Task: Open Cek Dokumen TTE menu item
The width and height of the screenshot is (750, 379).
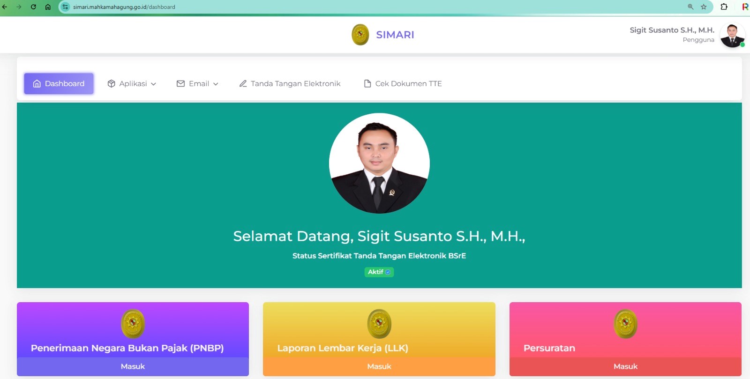Action: click(403, 83)
